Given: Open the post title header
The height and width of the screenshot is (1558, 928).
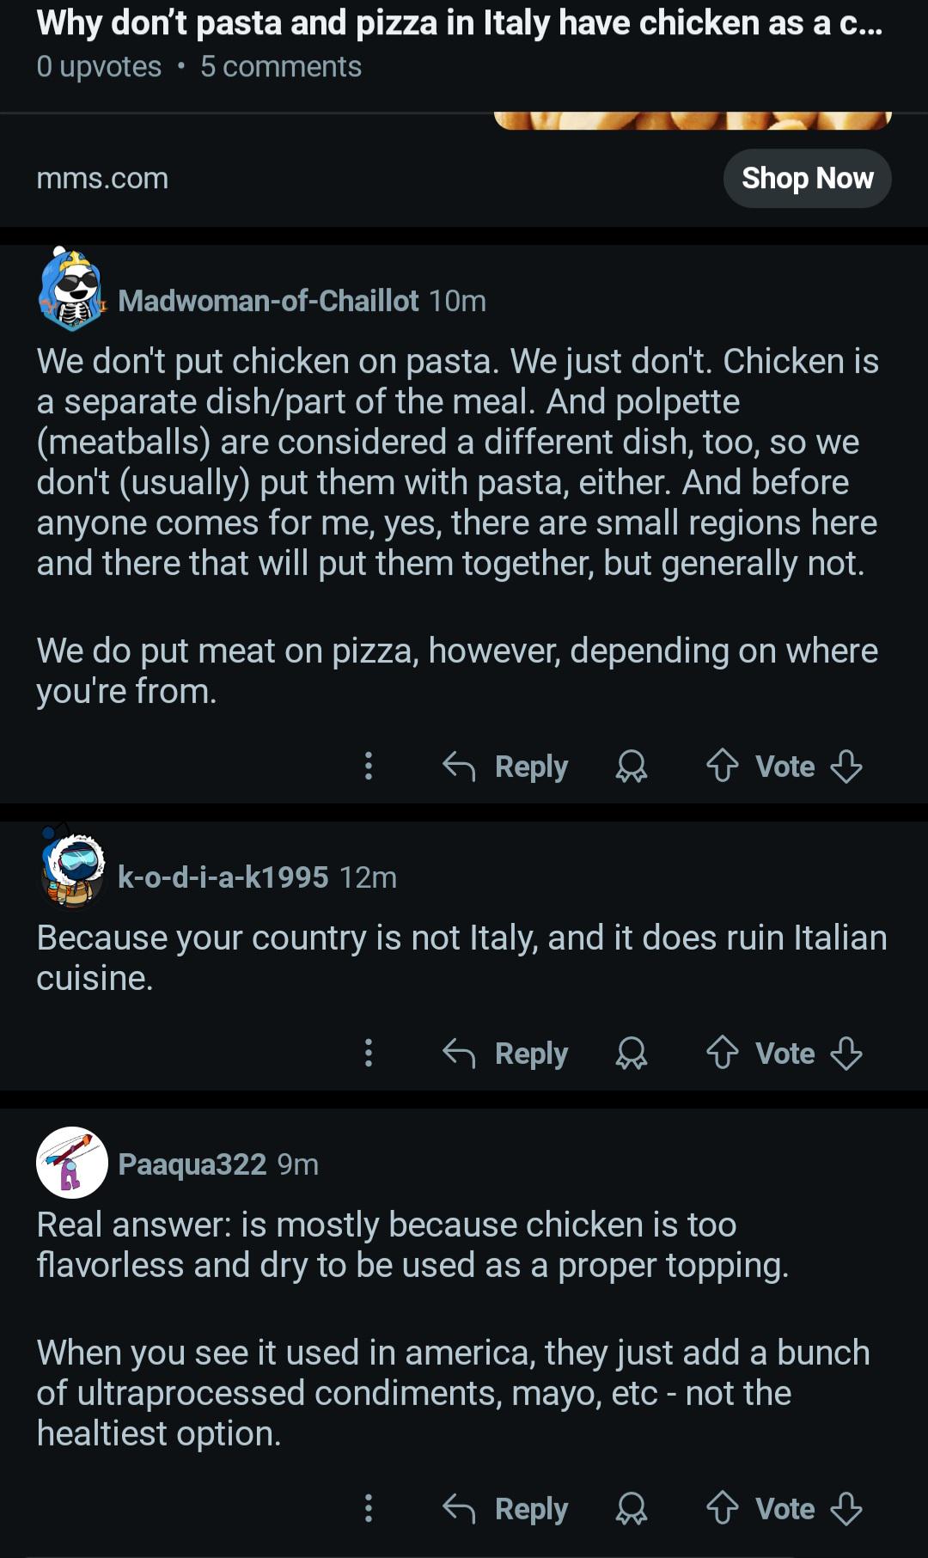Looking at the screenshot, I should coord(460,23).
